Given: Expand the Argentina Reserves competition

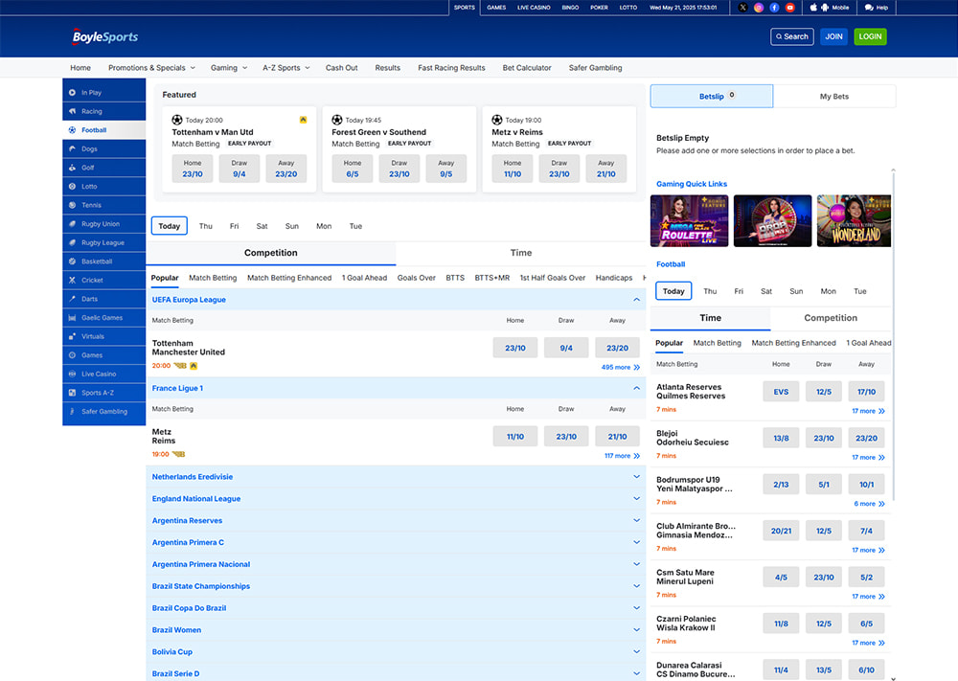Looking at the screenshot, I should (396, 521).
